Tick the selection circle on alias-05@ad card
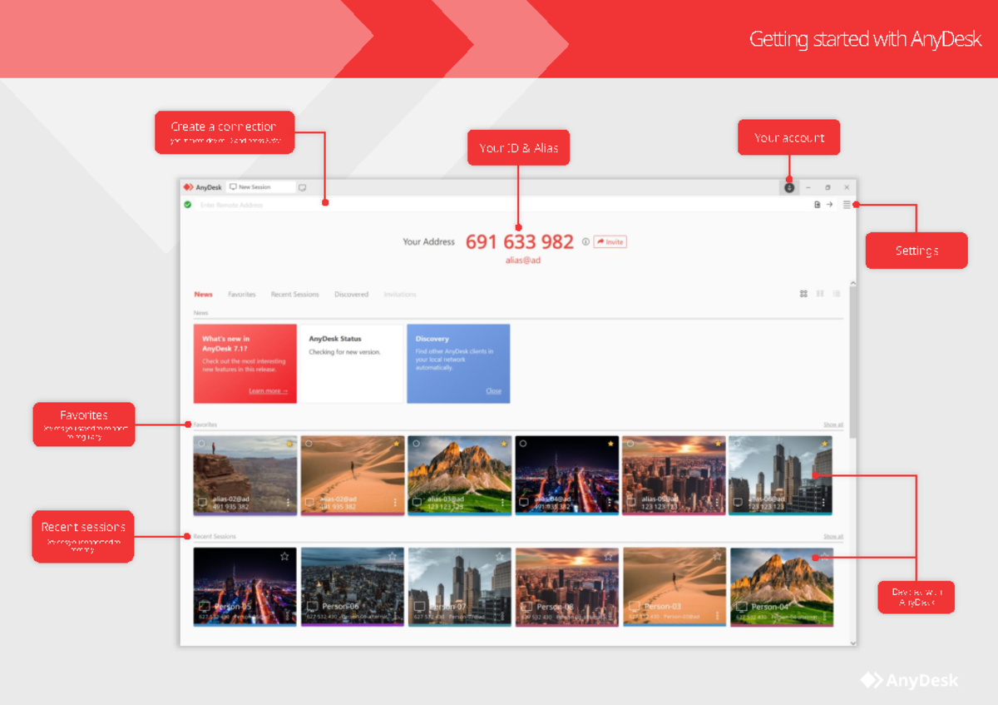The width and height of the screenshot is (998, 705). pos(630,444)
